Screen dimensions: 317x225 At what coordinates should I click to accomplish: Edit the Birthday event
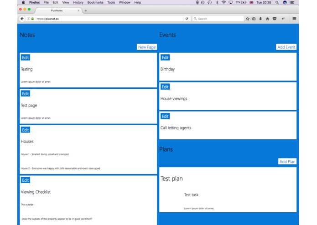tap(165, 57)
